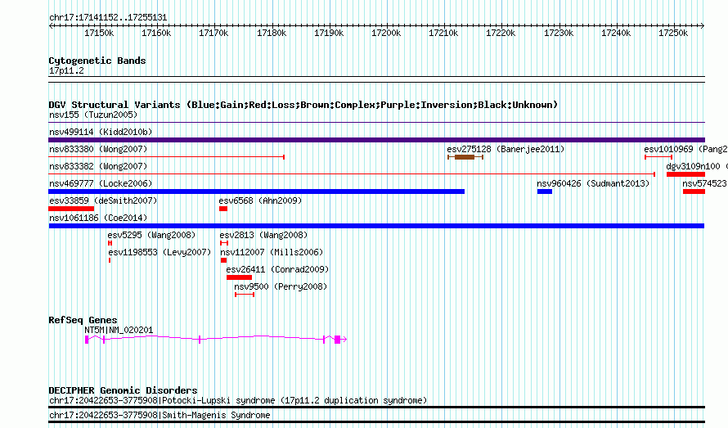The image size is (728, 428).
Task: Select the black Smith-Magenis Syndrome bar
Action: coord(376,421)
